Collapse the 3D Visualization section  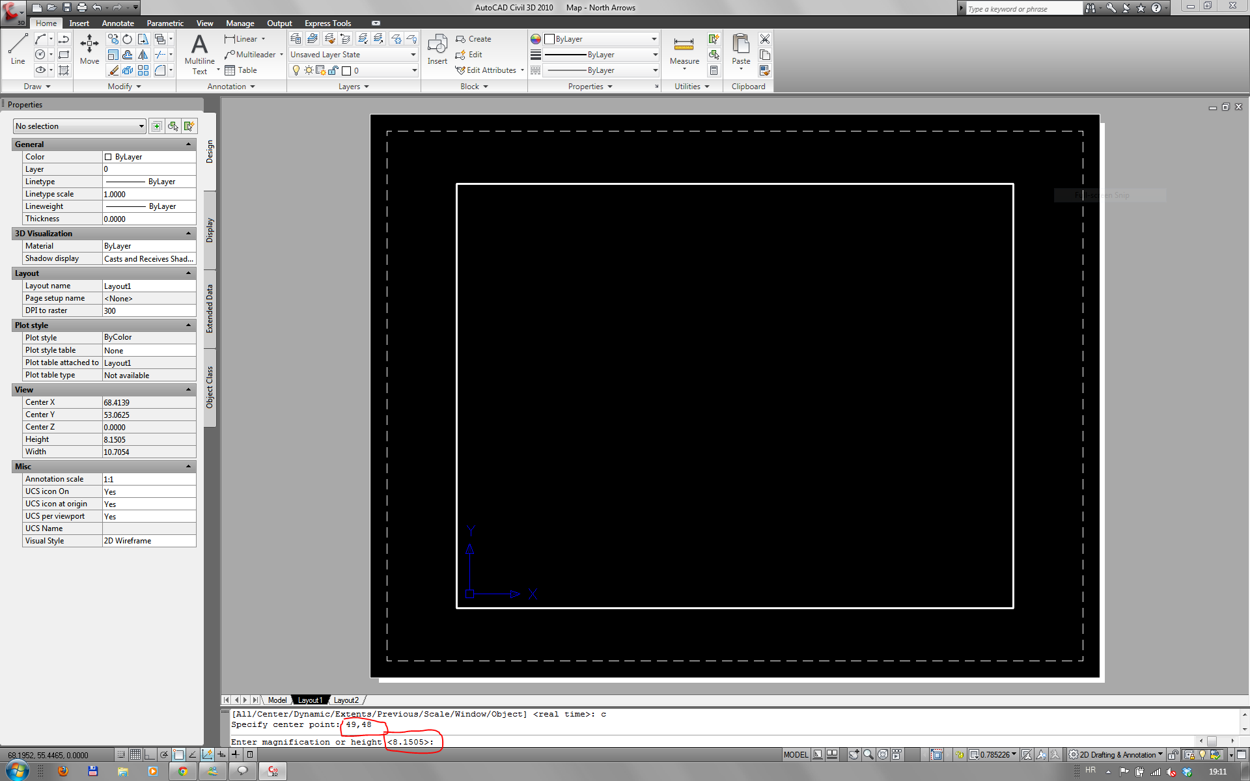[189, 234]
